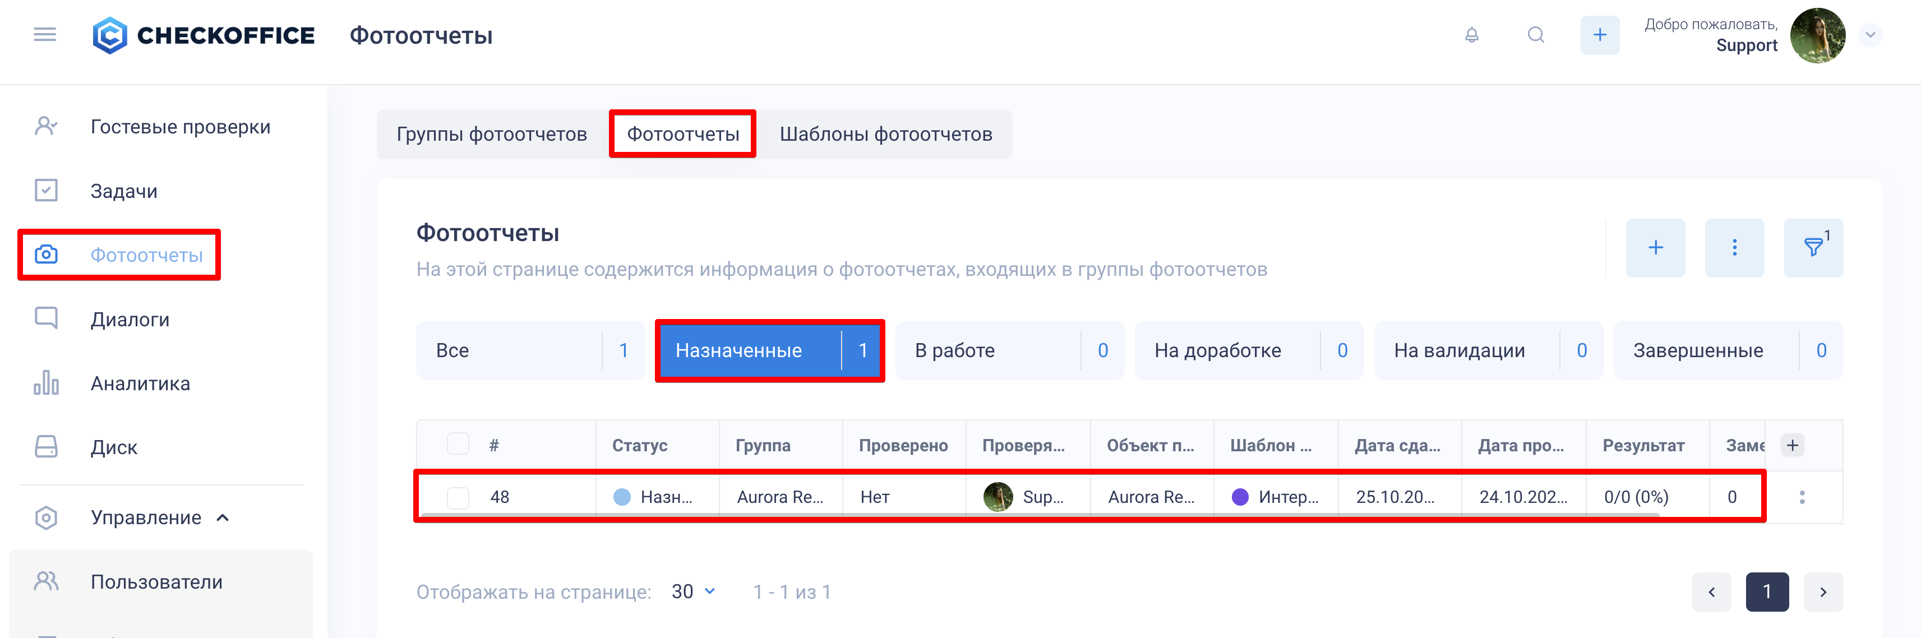Click the notifications bell icon

click(x=1471, y=35)
